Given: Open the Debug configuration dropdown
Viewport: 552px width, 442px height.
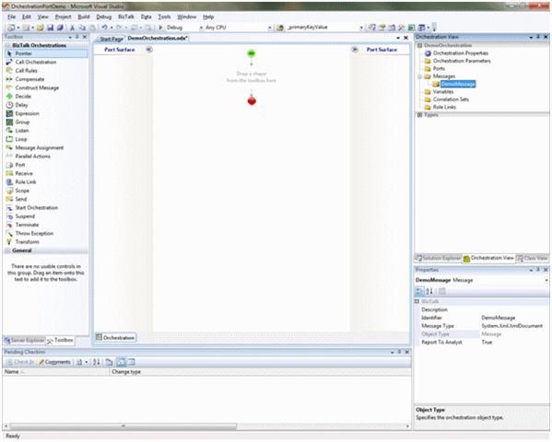Looking at the screenshot, I should coord(202,28).
